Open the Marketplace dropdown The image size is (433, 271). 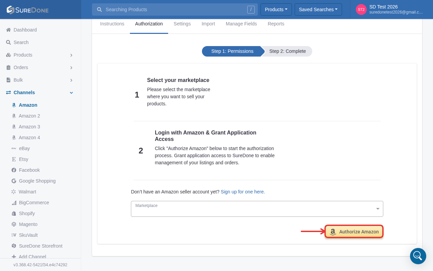click(257, 209)
